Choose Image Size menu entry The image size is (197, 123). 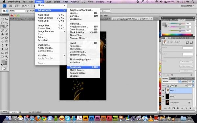coord(51,26)
